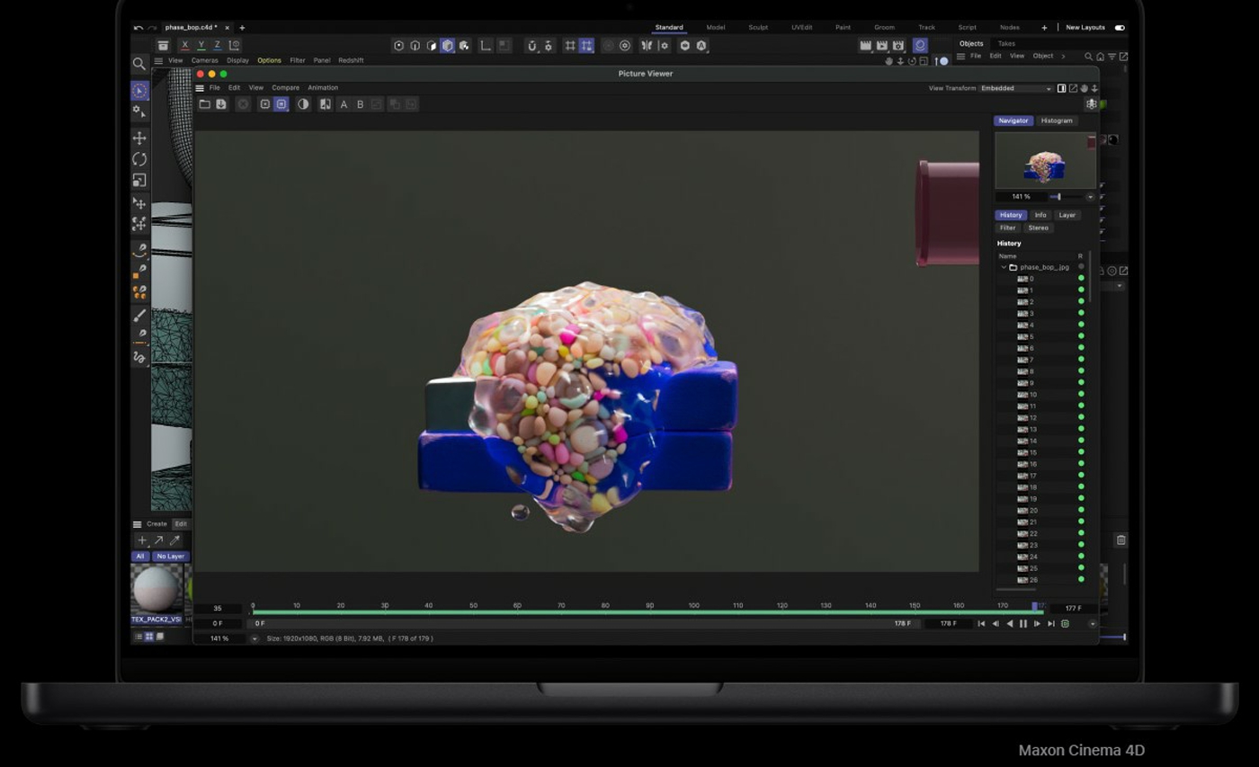1259x767 pixels.
Task: Click the filter icon in Objects manager
Action: pyautogui.click(x=1112, y=57)
